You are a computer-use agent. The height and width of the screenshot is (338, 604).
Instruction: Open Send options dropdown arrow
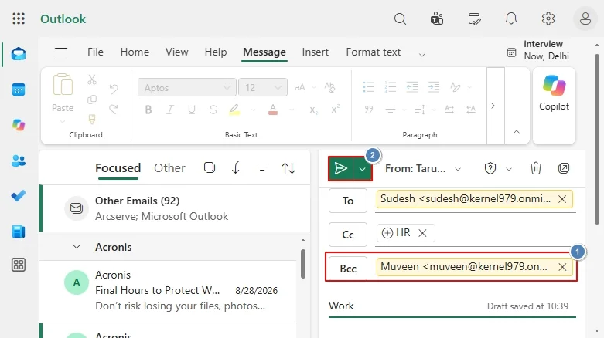tap(363, 168)
